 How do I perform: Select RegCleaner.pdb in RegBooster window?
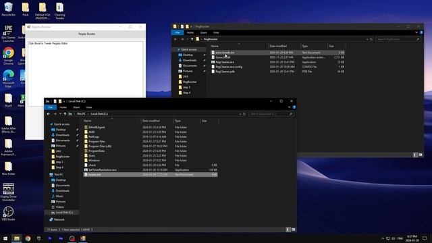(277, 72)
